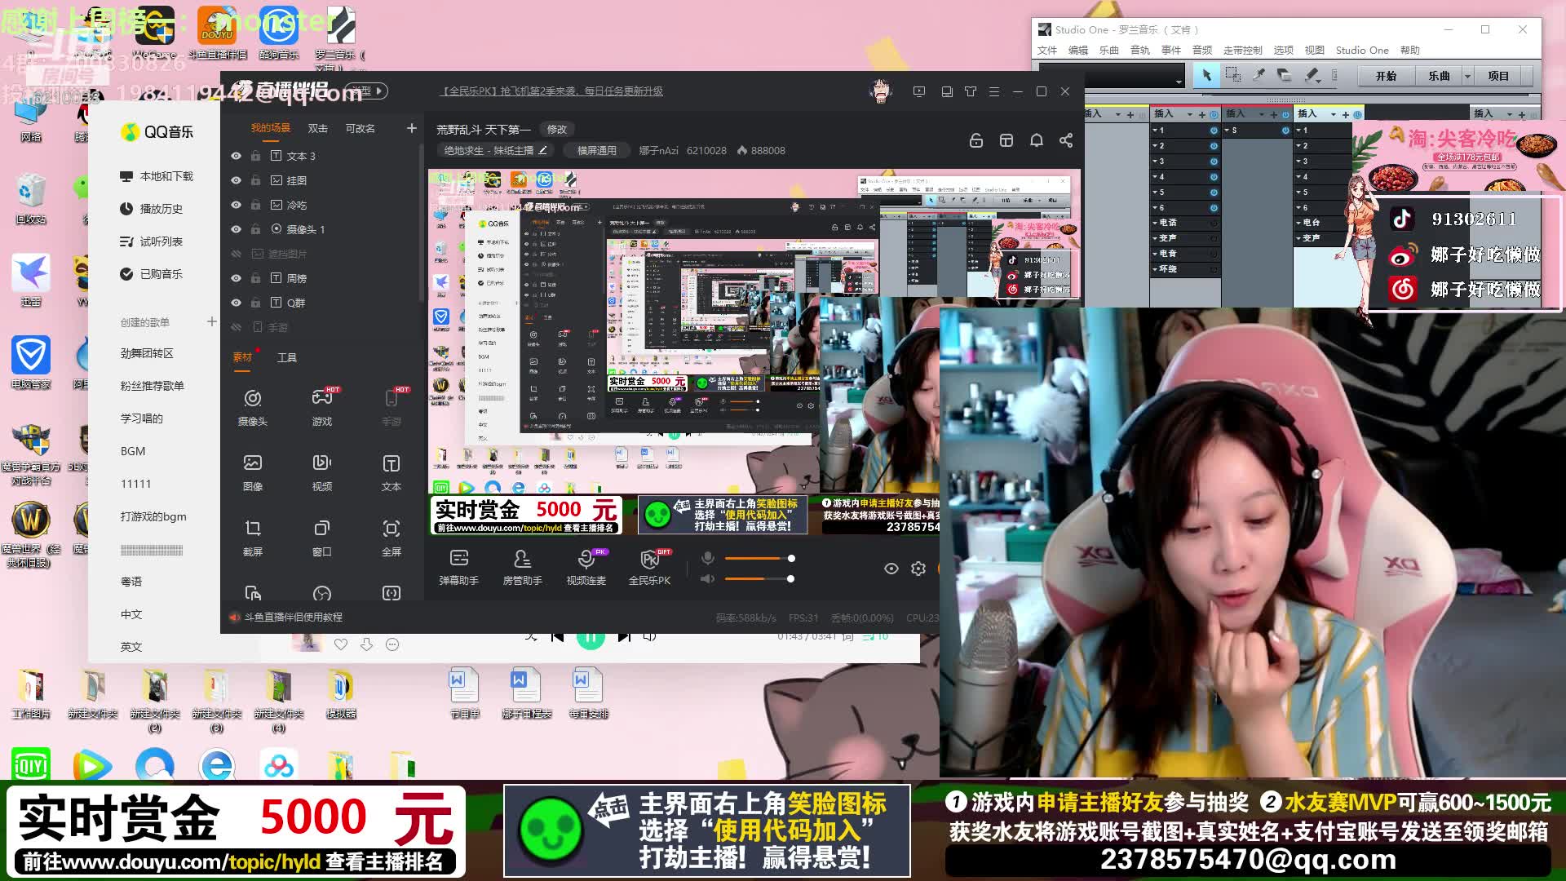Screen dimensions: 1566x881
Task: Add a window capture source (窗口)
Action: pyautogui.click(x=322, y=538)
